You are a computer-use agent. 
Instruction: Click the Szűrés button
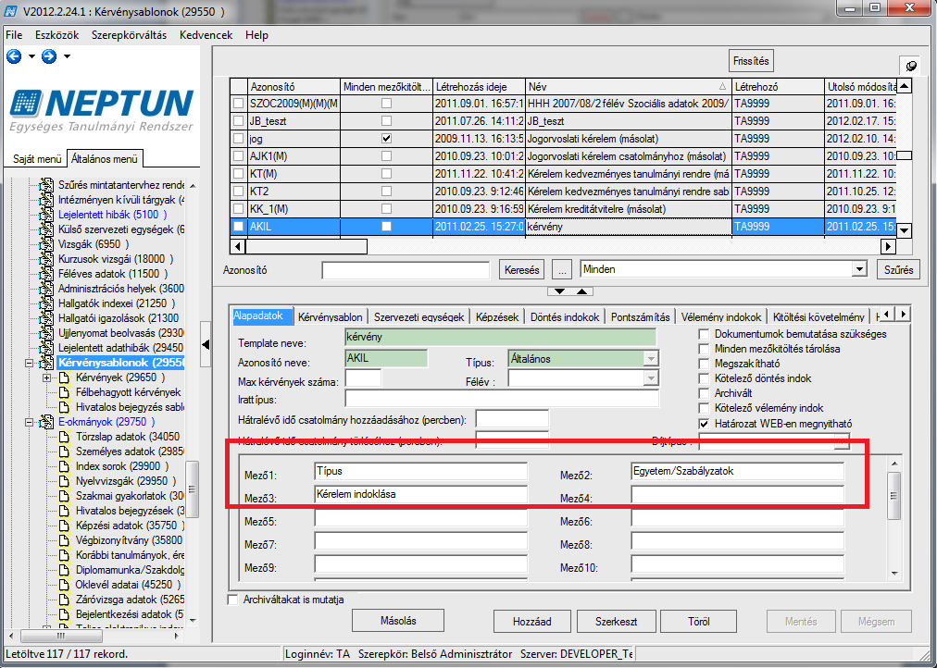[899, 270]
